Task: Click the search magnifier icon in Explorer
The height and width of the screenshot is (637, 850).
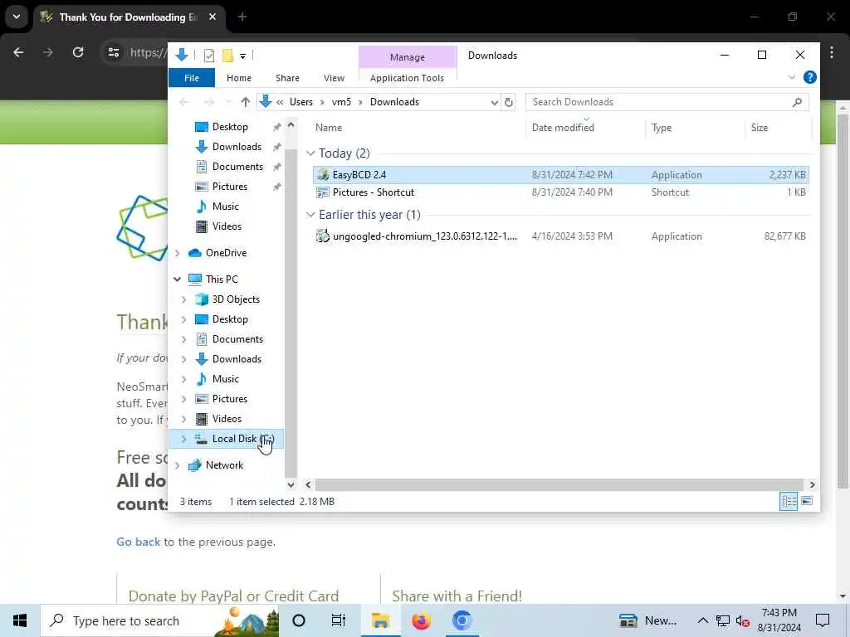Action: pyautogui.click(x=797, y=102)
